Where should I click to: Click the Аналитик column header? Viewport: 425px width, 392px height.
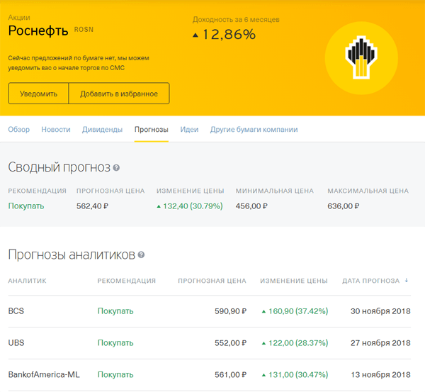[27, 281]
